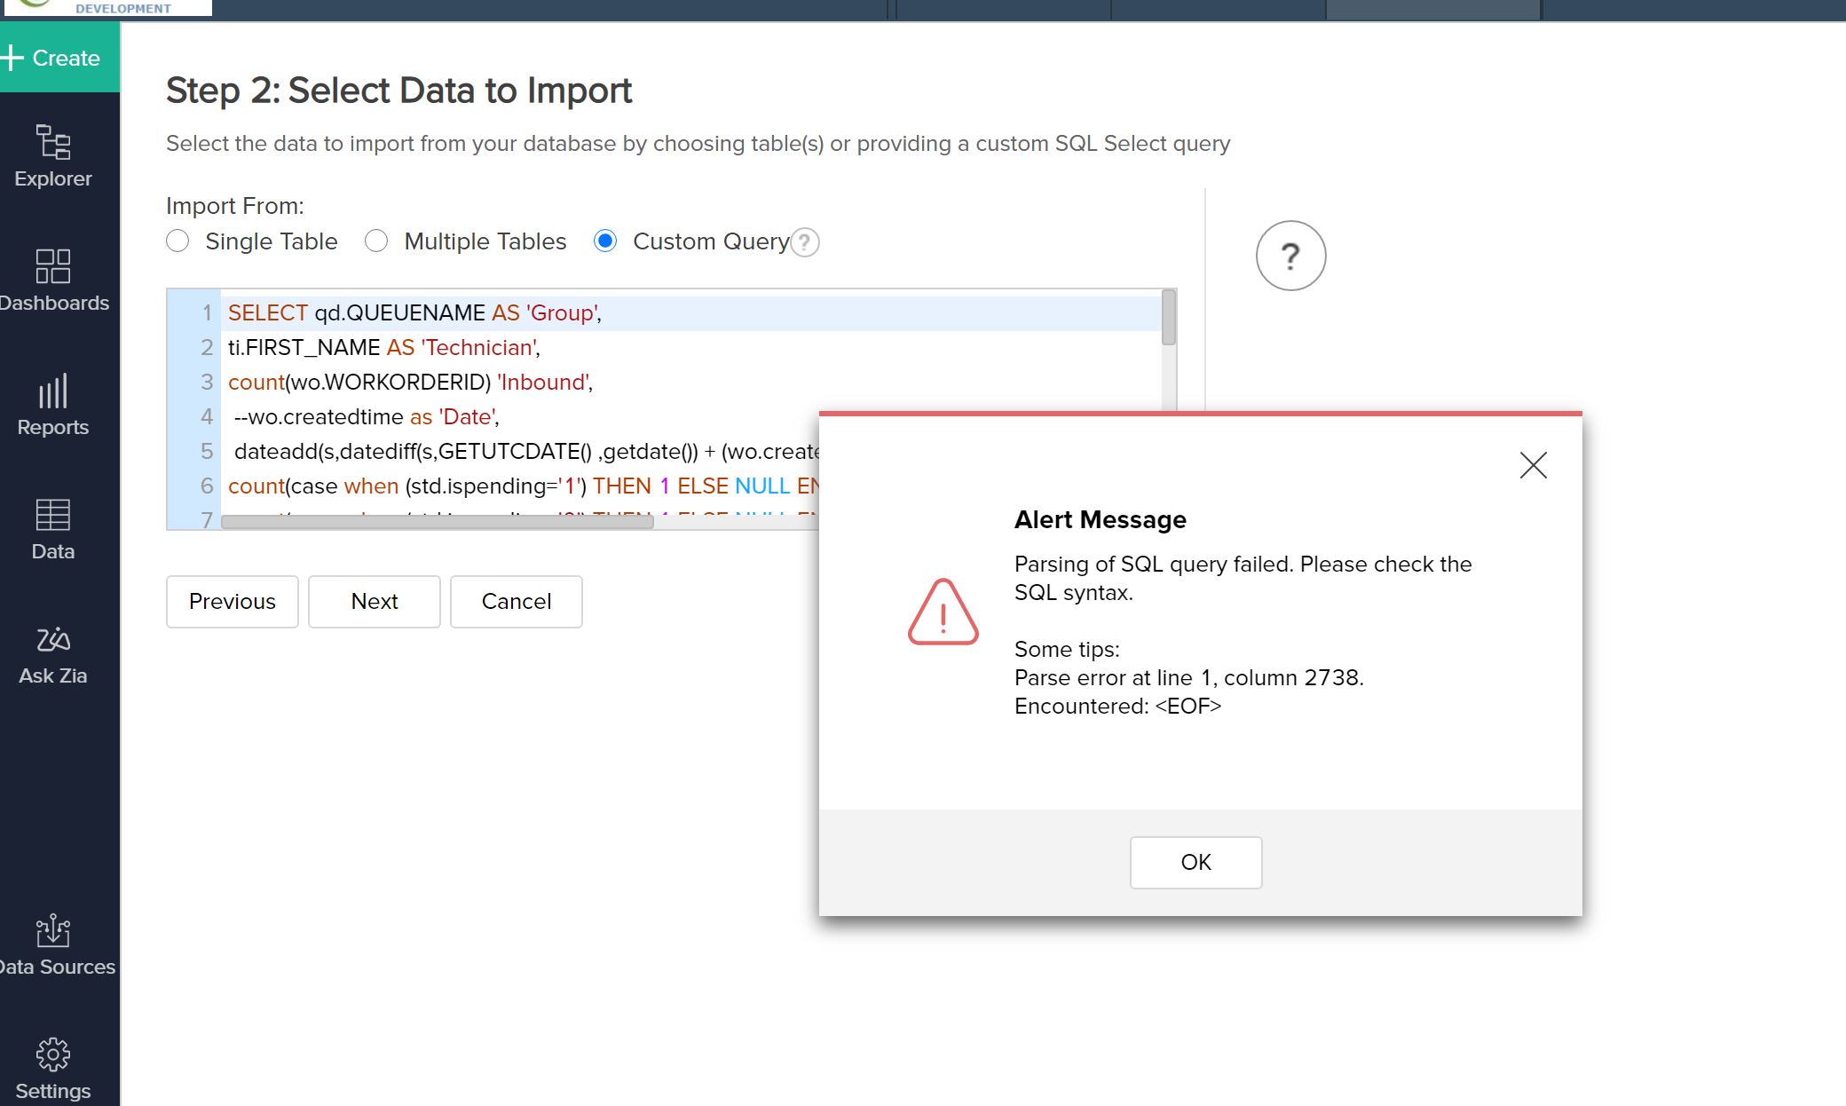Screen dimensions: 1846x1106
Task: Open the Data sidebar icon
Action: click(x=53, y=529)
